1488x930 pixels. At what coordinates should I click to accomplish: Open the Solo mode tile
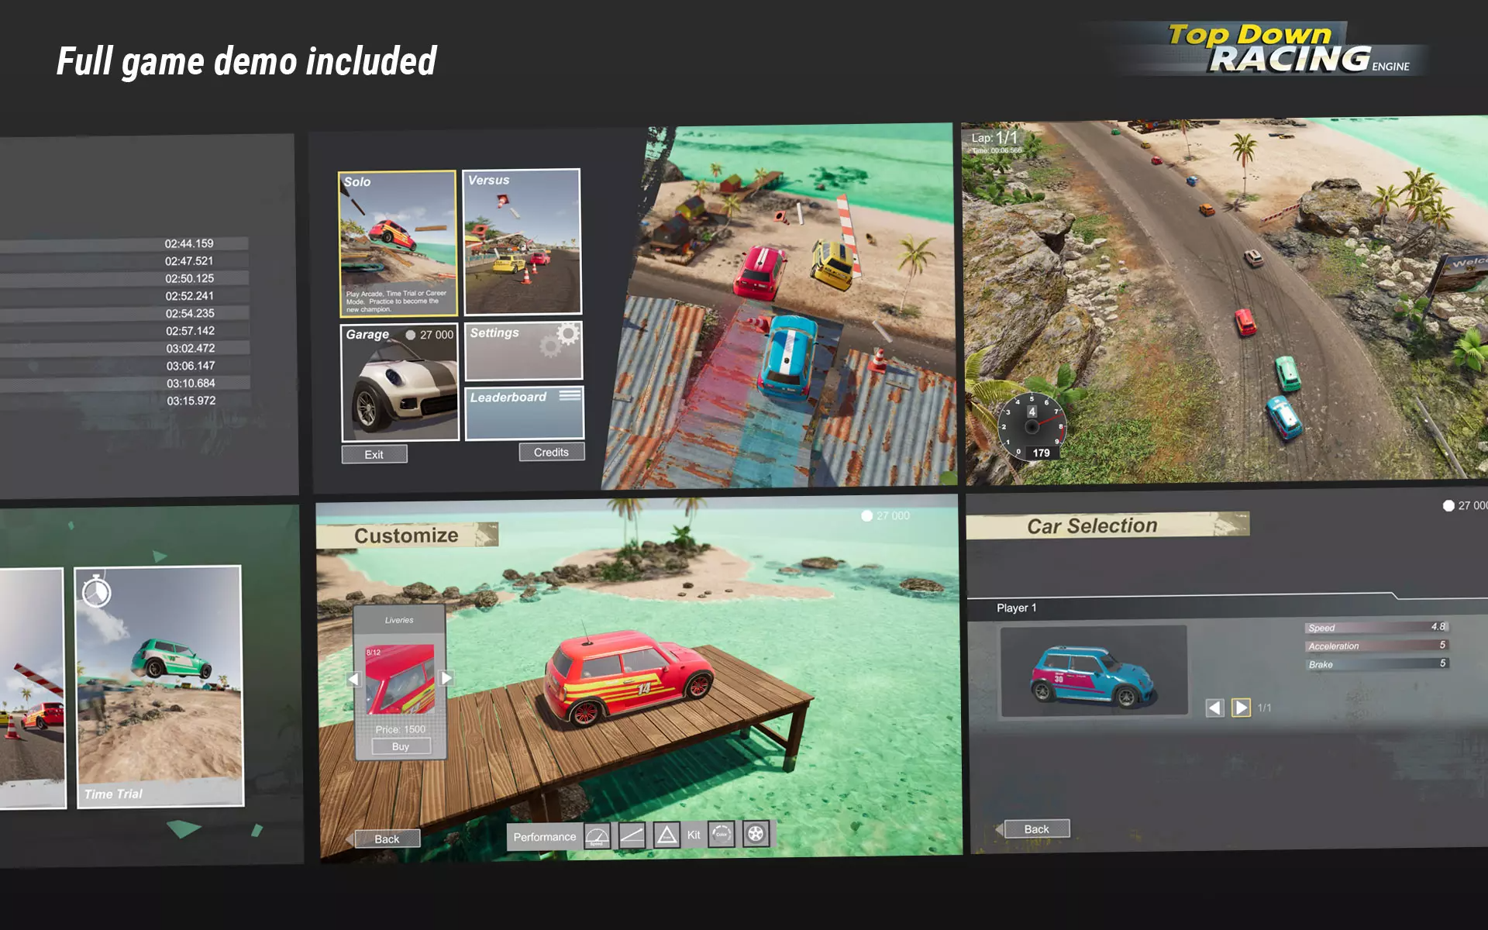point(398,243)
